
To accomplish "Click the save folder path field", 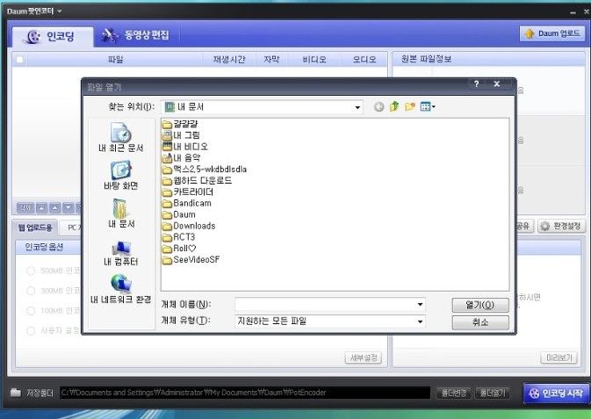I will [x=245, y=393].
